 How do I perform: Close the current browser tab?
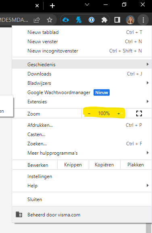37,6
